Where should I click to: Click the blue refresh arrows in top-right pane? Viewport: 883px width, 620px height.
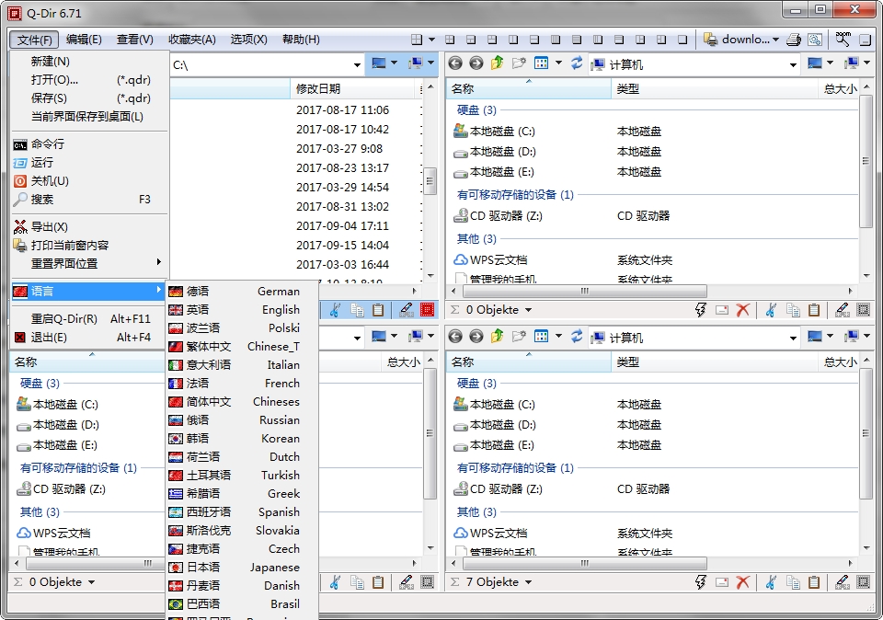click(x=577, y=63)
